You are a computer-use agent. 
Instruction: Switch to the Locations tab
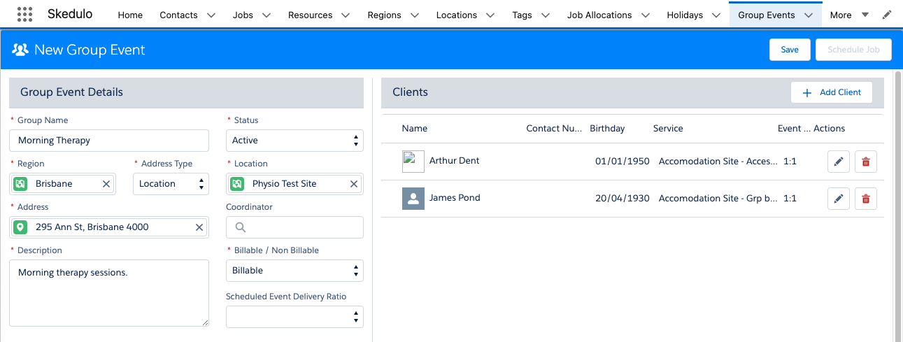[x=456, y=15]
